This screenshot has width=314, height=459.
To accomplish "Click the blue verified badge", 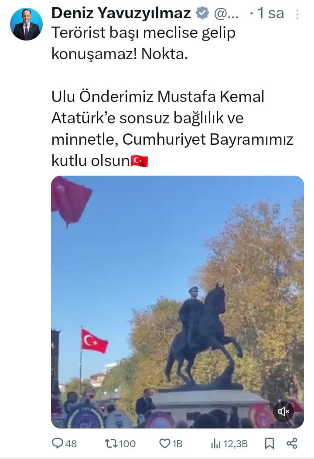I will coord(202,13).
